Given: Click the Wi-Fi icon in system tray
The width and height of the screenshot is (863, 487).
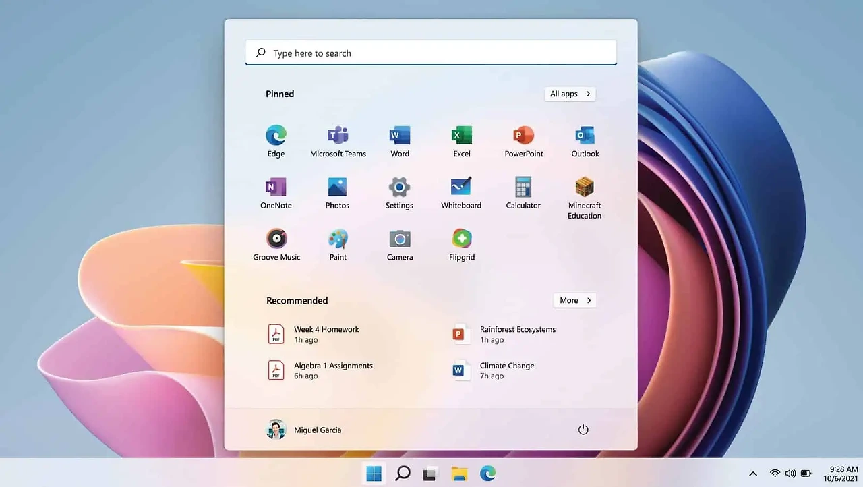Looking at the screenshot, I should coord(775,474).
